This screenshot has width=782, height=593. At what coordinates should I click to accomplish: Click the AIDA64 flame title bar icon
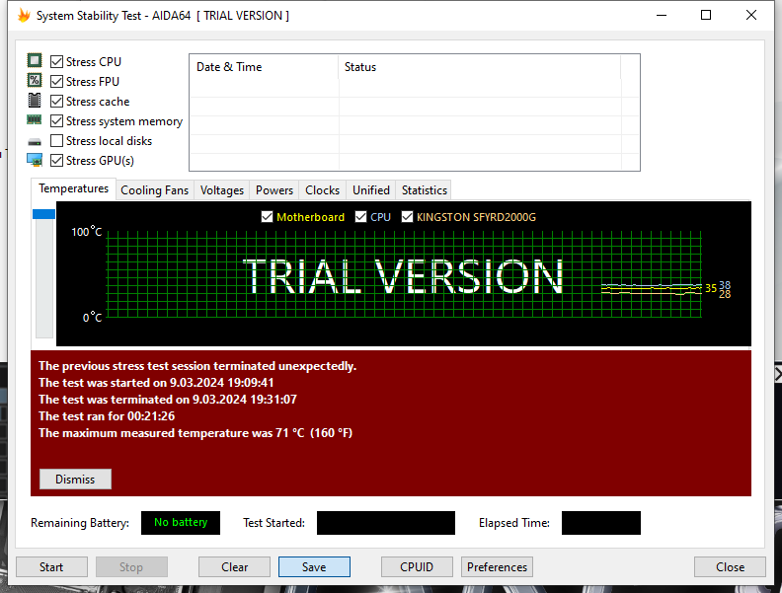[24, 16]
